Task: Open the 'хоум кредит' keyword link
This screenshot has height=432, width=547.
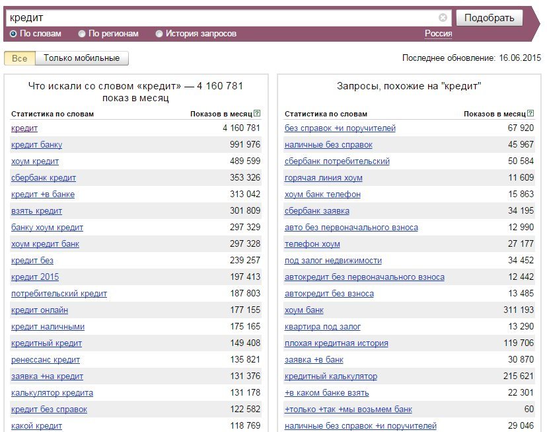Action: (35, 161)
